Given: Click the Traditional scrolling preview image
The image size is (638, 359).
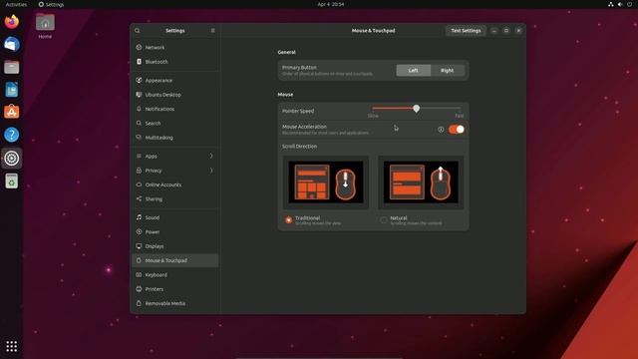Looking at the screenshot, I should point(326,181).
